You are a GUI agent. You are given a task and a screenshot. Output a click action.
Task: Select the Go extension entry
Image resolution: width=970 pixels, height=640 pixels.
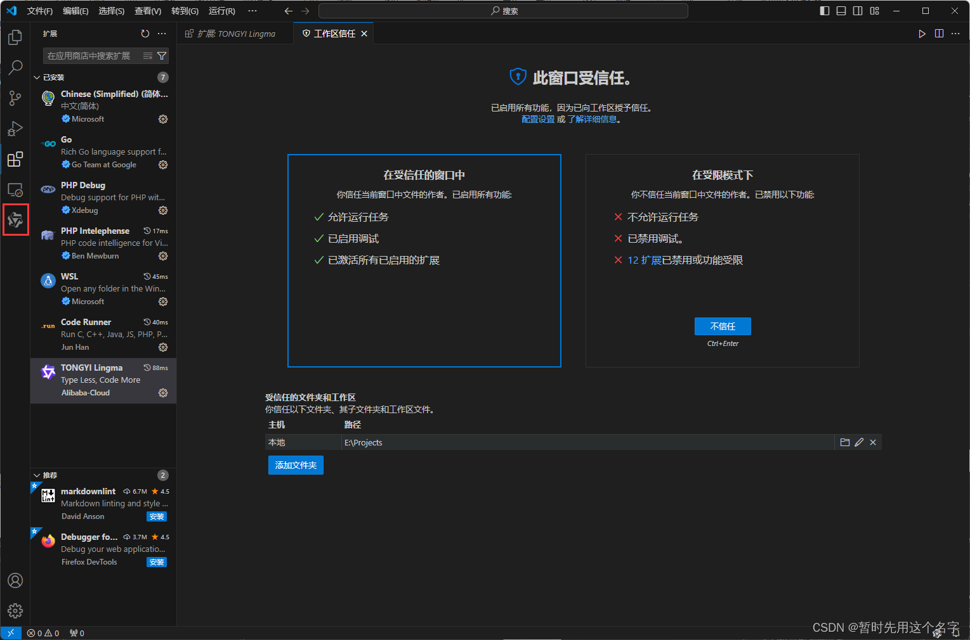[x=103, y=152]
